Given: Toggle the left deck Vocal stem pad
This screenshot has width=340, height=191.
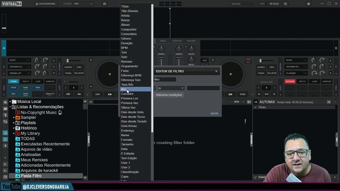Looking at the screenshot, I should [x=13, y=88].
